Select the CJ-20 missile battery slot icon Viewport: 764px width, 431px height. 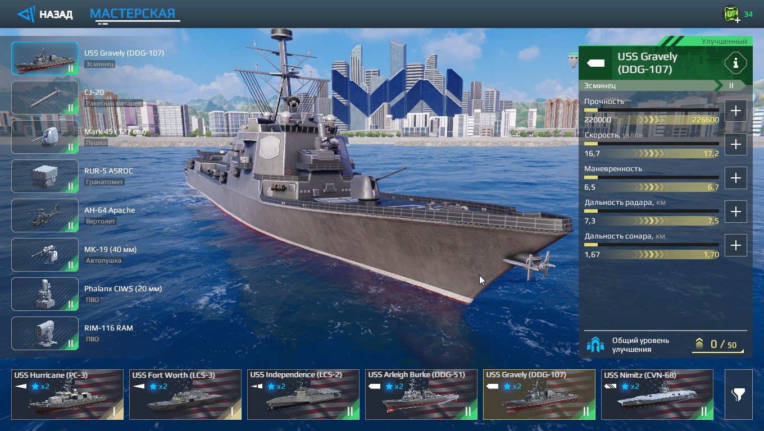point(45,98)
